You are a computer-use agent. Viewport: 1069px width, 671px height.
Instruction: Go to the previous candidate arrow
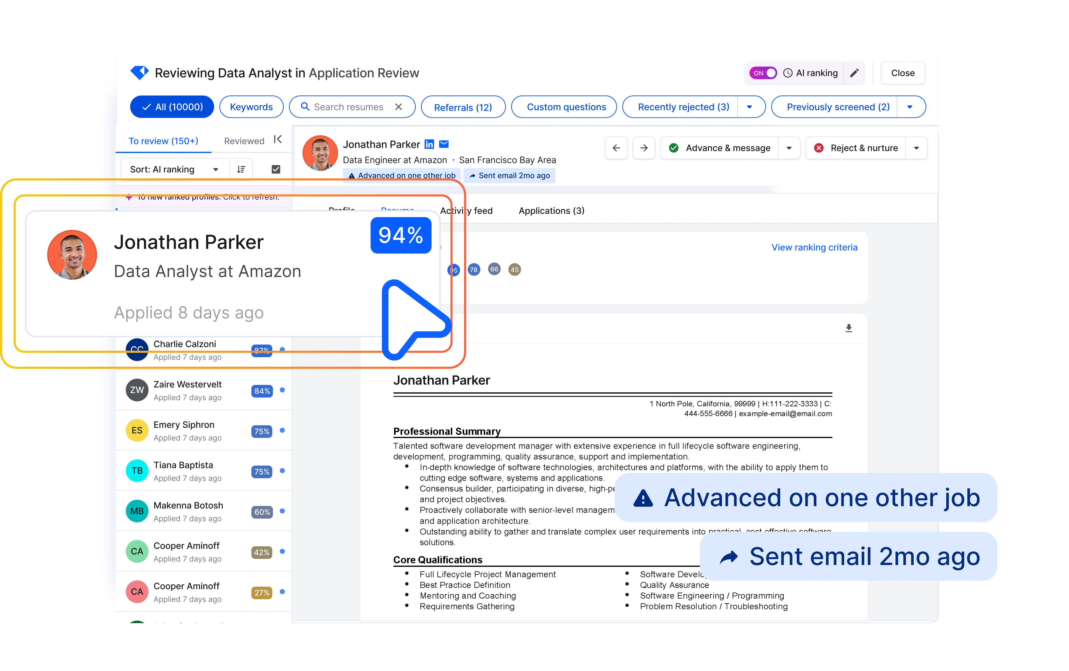click(616, 148)
